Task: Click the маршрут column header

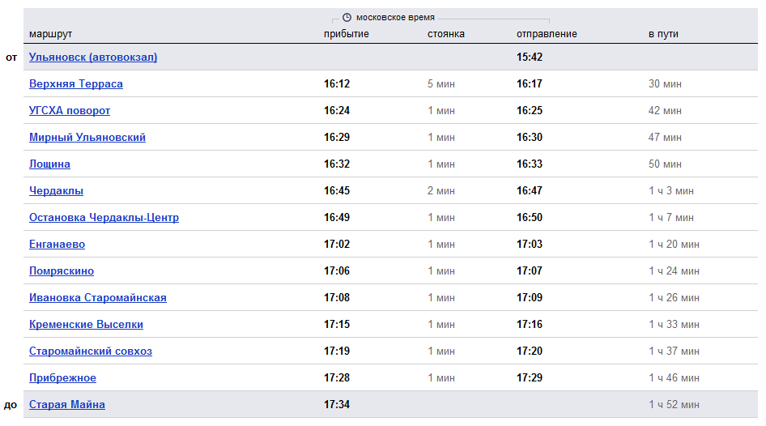Action: point(50,34)
